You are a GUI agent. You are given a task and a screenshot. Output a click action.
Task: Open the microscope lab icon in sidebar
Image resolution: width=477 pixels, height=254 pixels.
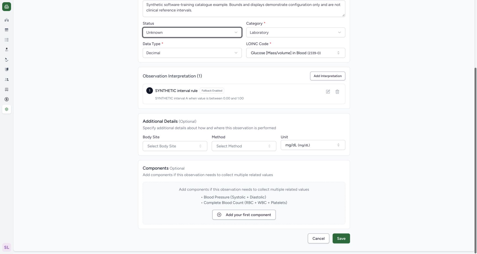click(x=7, y=60)
